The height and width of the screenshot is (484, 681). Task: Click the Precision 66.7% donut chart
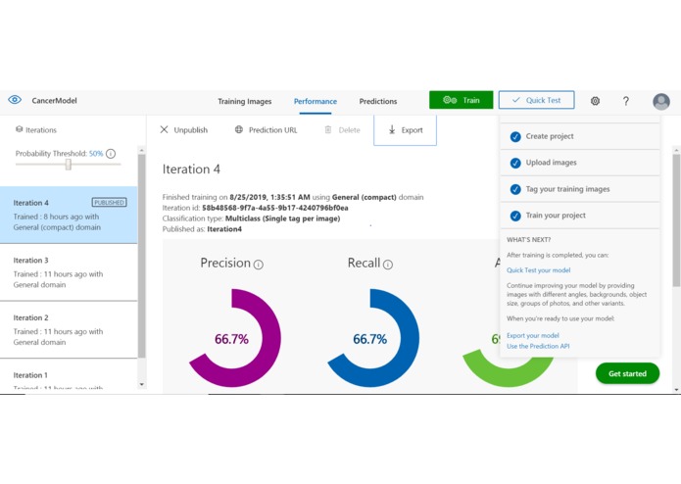[234, 338]
